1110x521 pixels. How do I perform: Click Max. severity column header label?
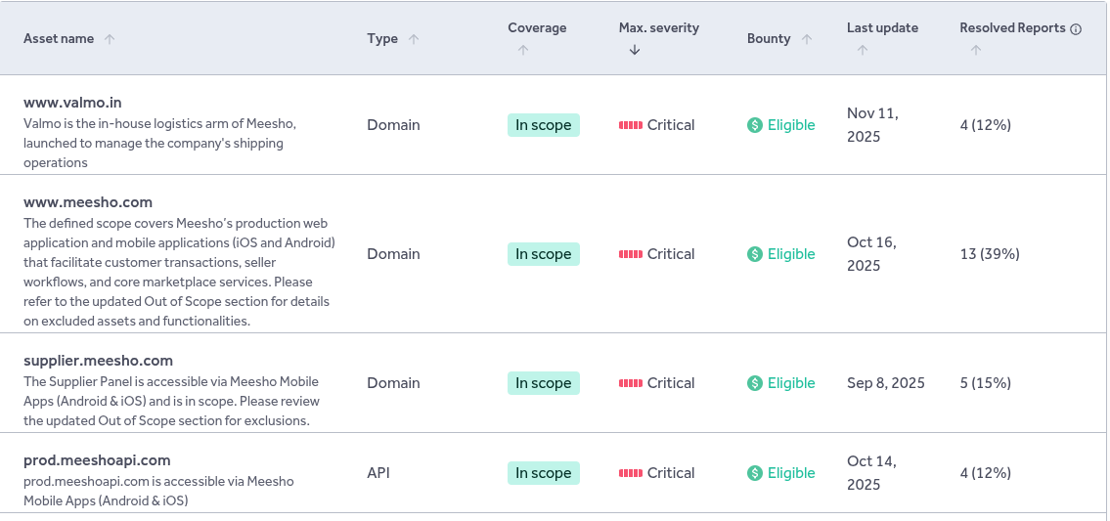(x=659, y=28)
